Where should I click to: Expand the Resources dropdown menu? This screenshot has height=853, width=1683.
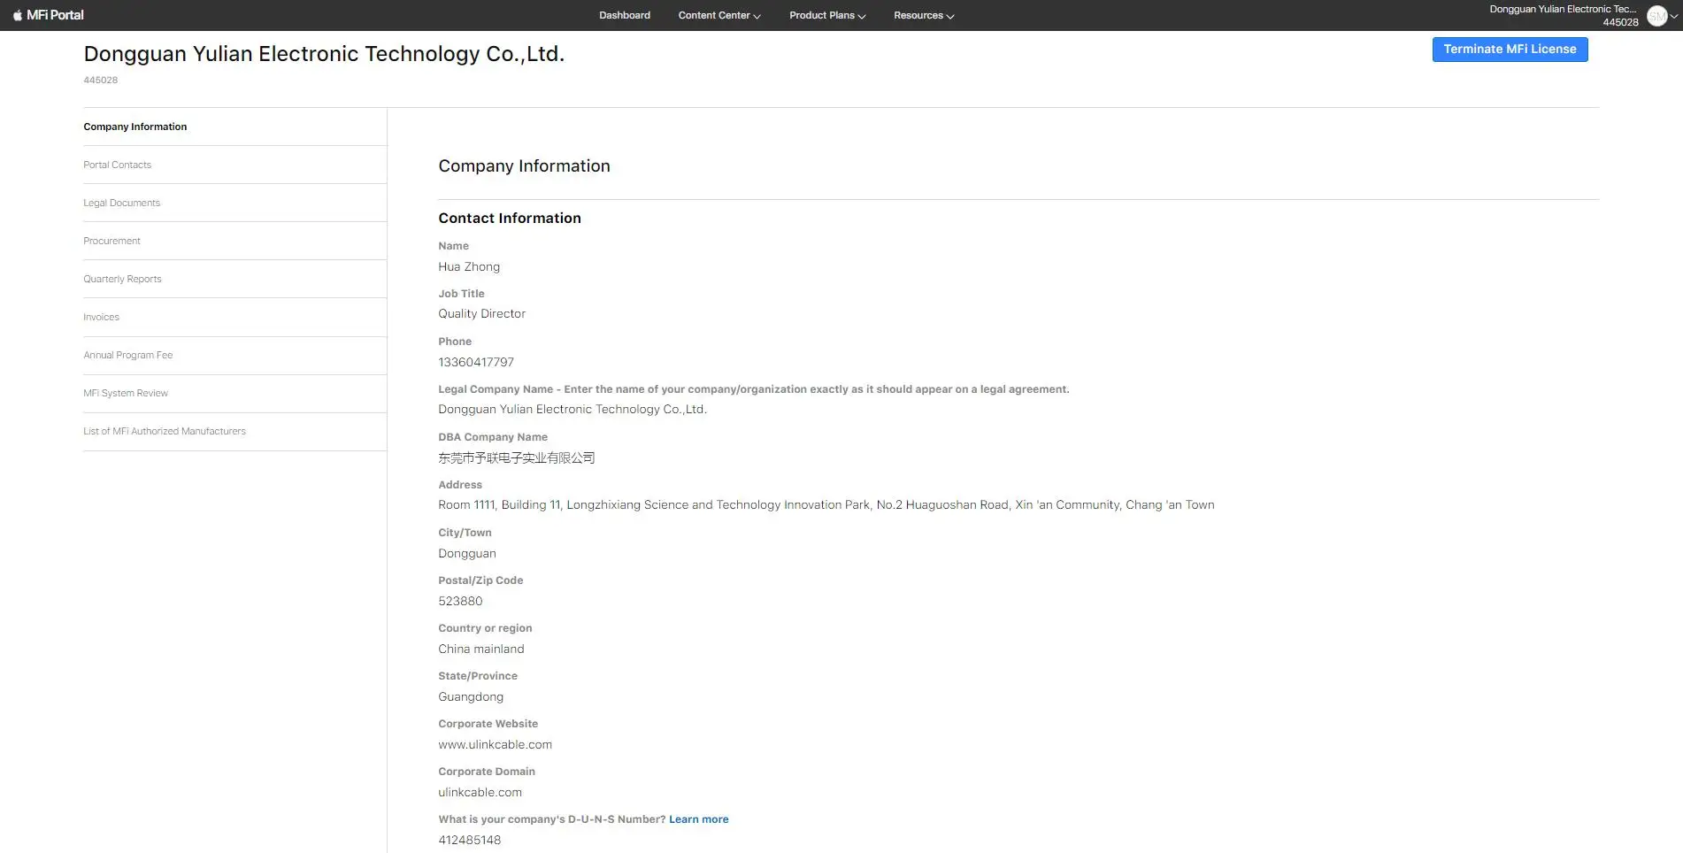point(923,15)
